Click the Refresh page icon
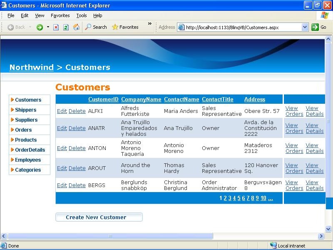This screenshot has width=333, height=250. tap(66, 27)
